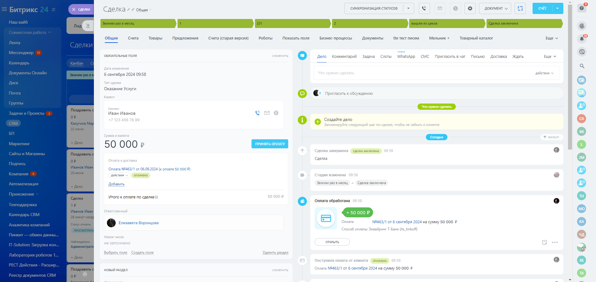596x282 pixels.
Task: Toggle the left sidebar hamburger menu
Action: coord(4,9)
